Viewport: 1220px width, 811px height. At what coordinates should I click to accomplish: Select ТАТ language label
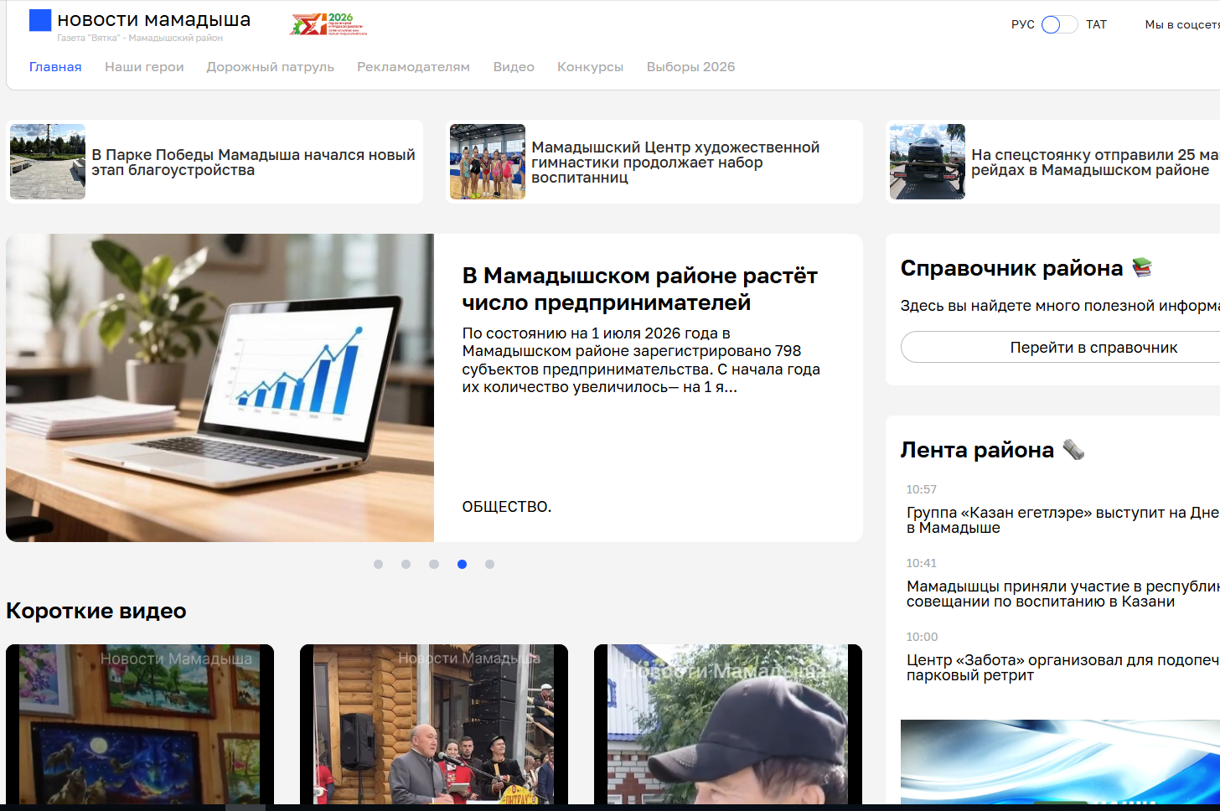coord(1096,24)
